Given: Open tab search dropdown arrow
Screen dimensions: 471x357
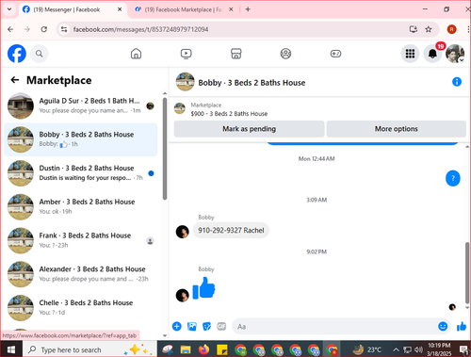Looking at the screenshot, I should pyautogui.click(x=9, y=9).
